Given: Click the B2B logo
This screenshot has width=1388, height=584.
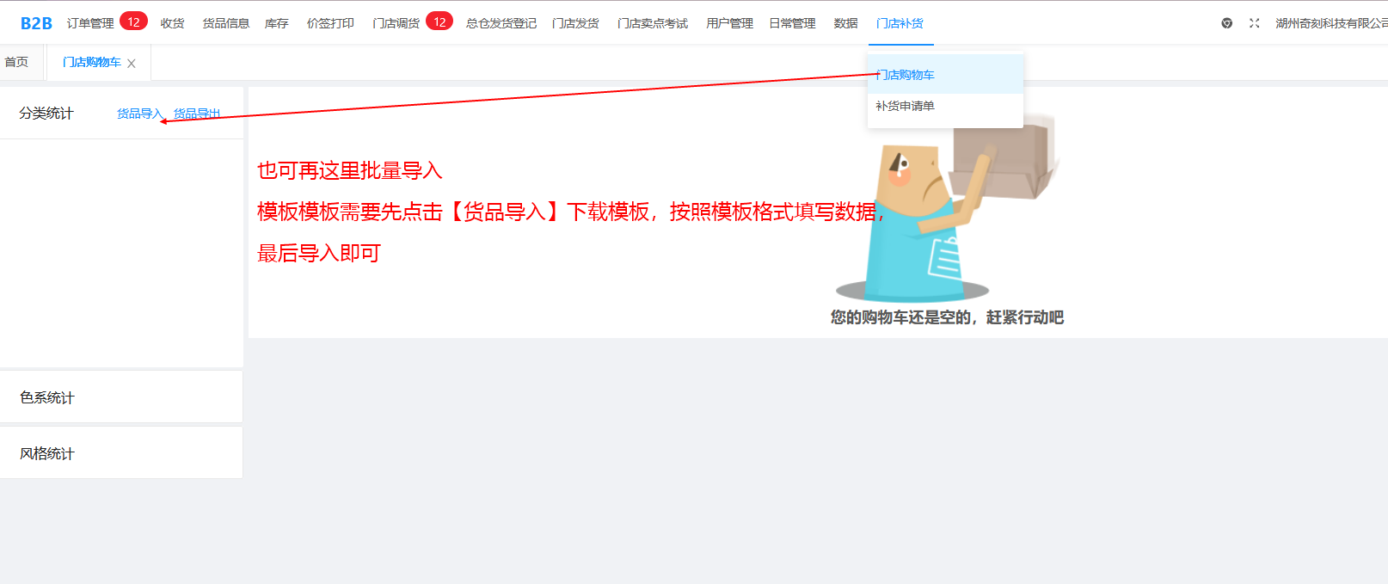Looking at the screenshot, I should [36, 23].
